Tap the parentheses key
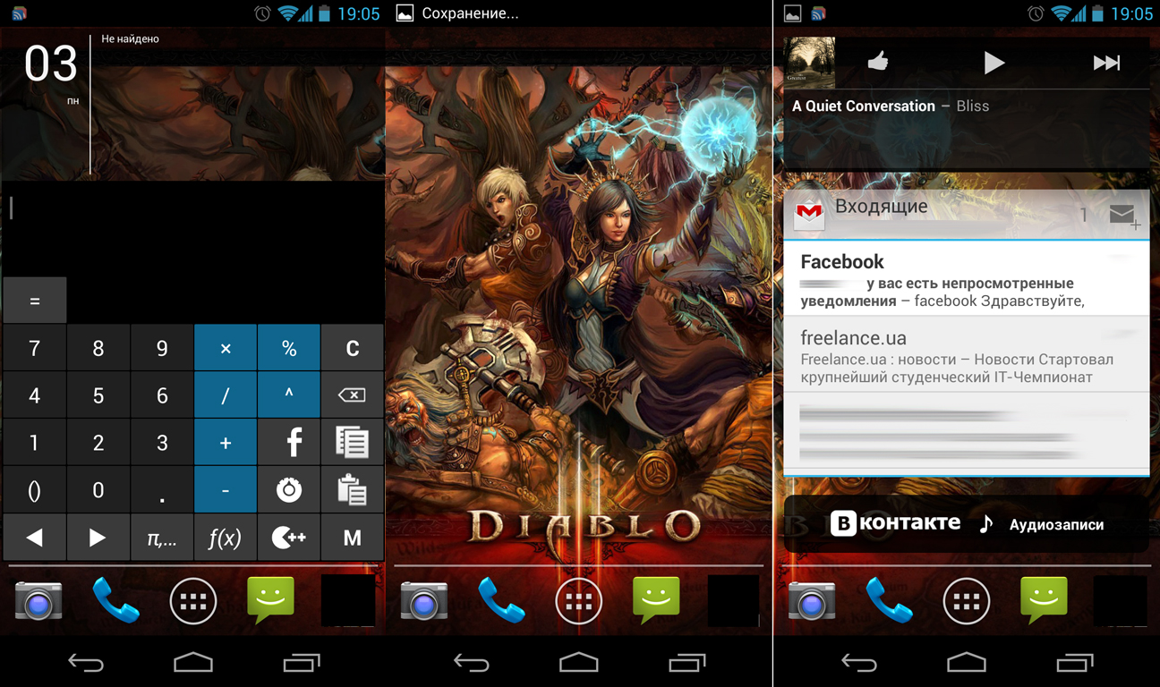Image resolution: width=1160 pixels, height=687 pixels. pos(34,489)
